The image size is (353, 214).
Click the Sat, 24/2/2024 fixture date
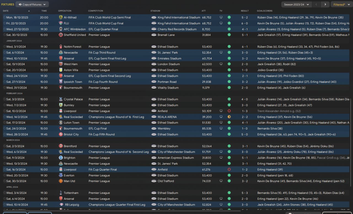16,129
